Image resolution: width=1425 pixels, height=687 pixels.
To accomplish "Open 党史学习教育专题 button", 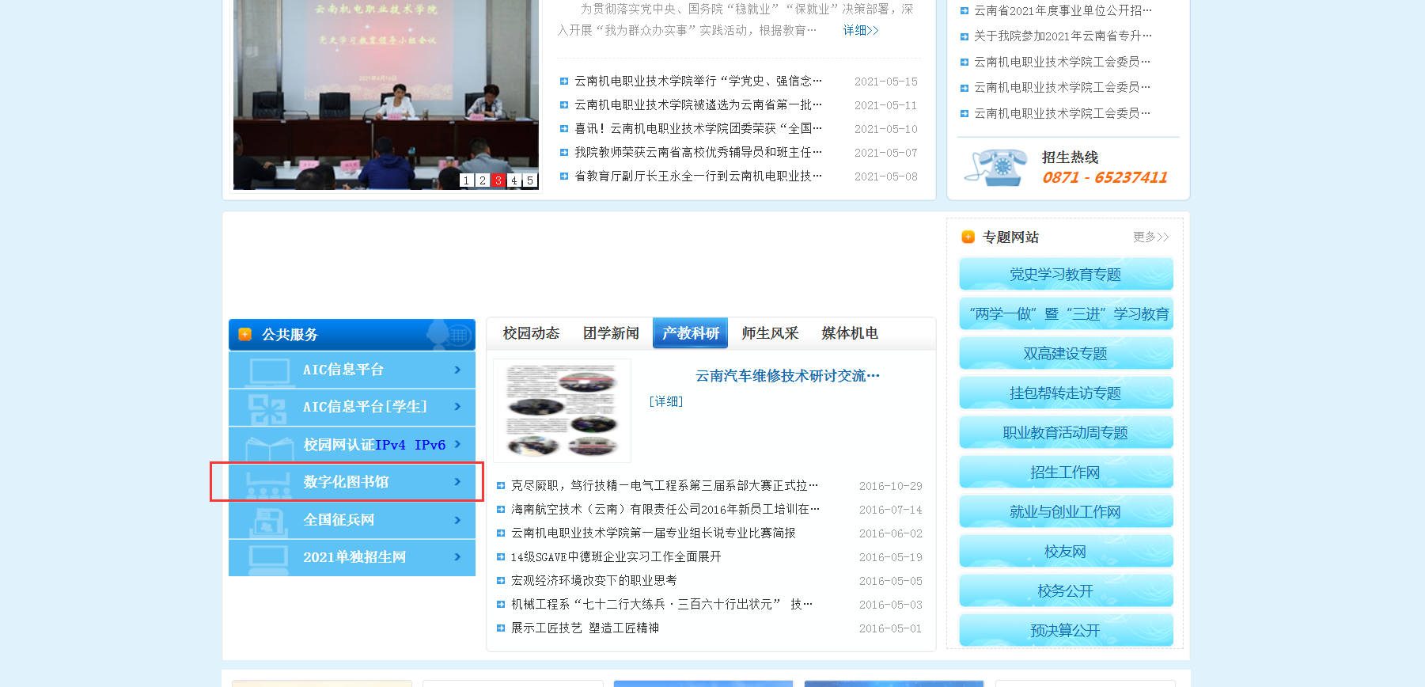I will point(1065,275).
